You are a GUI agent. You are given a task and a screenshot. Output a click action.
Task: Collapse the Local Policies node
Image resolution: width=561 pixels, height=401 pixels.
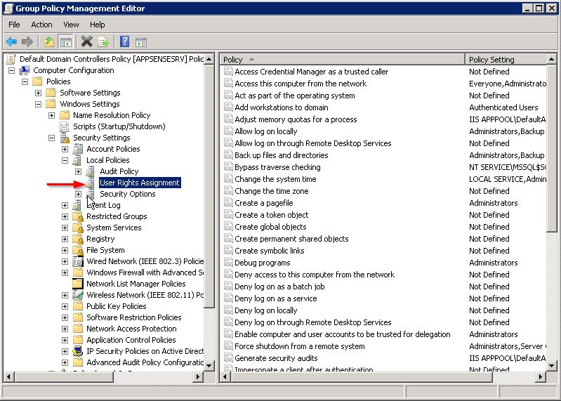(x=65, y=160)
